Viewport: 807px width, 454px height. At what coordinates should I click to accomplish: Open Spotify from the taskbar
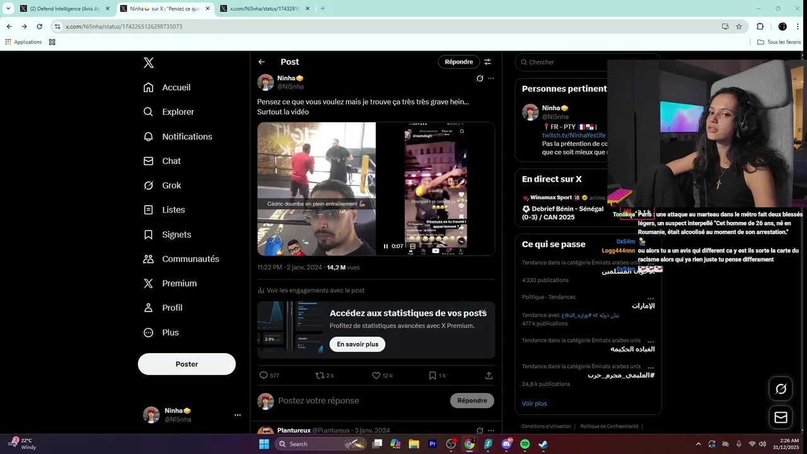point(525,444)
